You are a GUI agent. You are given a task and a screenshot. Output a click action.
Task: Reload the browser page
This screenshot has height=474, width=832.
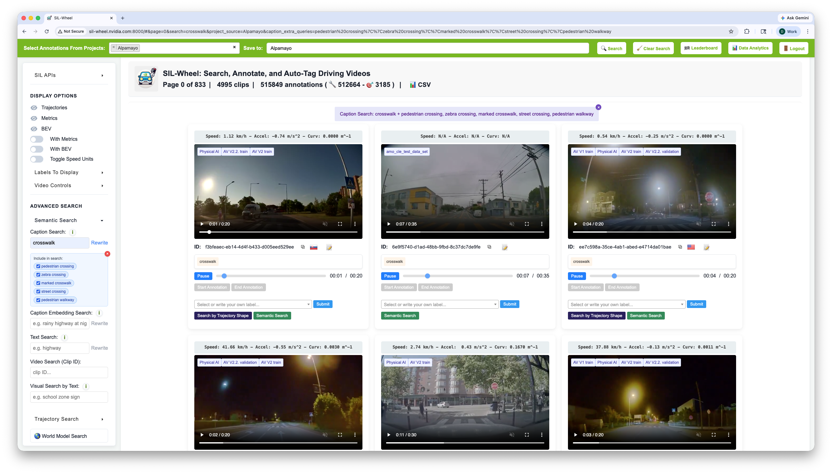coord(46,31)
